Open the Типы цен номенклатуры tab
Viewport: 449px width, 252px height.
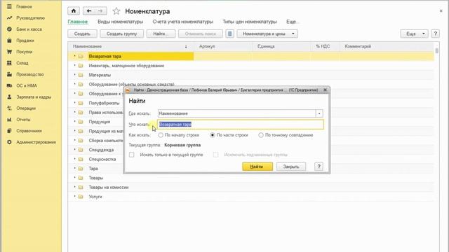tap(250, 22)
